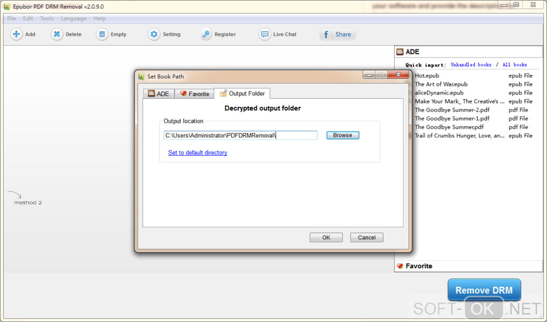The height and width of the screenshot is (322, 547).
Task: Click the Favorite panel header
Action: pyautogui.click(x=469, y=266)
